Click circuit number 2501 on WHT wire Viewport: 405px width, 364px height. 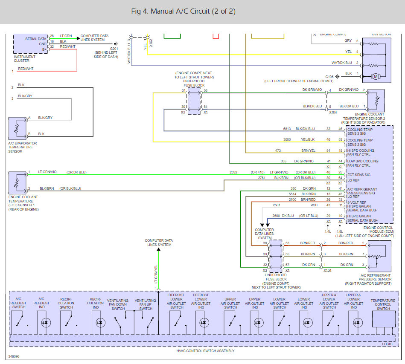(x=277, y=205)
